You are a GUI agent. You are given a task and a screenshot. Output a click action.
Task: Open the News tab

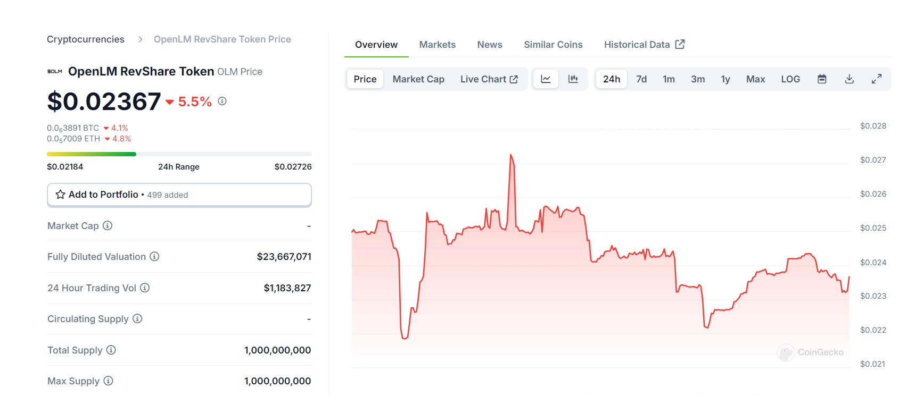[490, 45]
